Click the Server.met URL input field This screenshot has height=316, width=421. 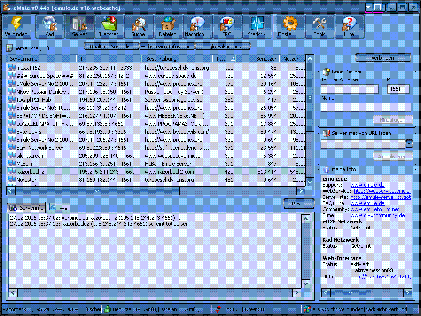(363, 144)
